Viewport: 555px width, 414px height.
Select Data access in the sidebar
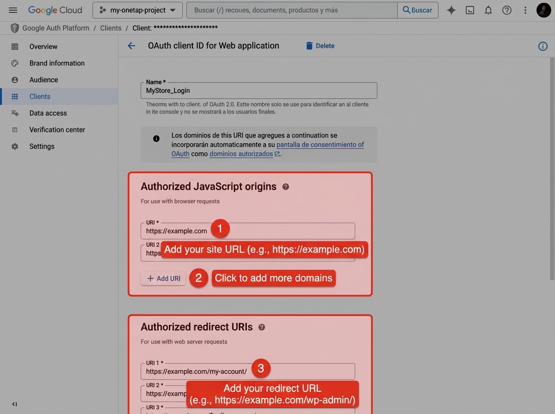coord(48,113)
